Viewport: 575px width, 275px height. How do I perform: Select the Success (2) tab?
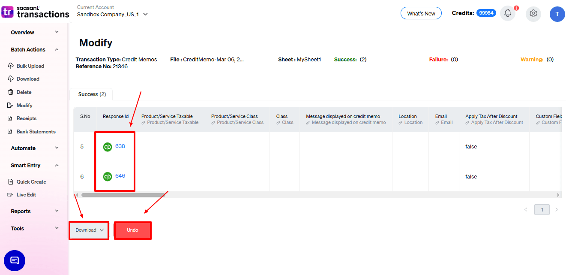[91, 94]
